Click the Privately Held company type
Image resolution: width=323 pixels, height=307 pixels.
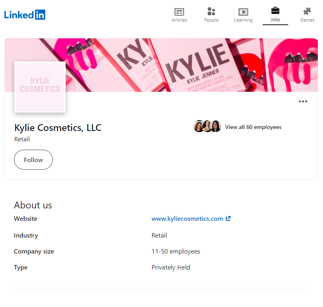171,267
